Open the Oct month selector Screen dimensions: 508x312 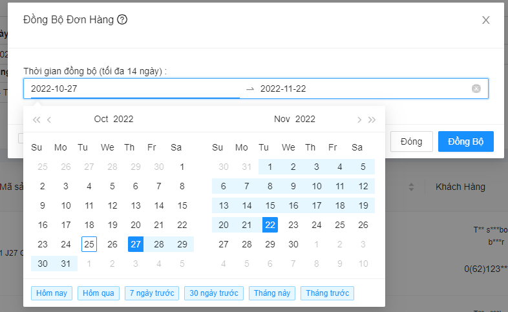click(101, 119)
